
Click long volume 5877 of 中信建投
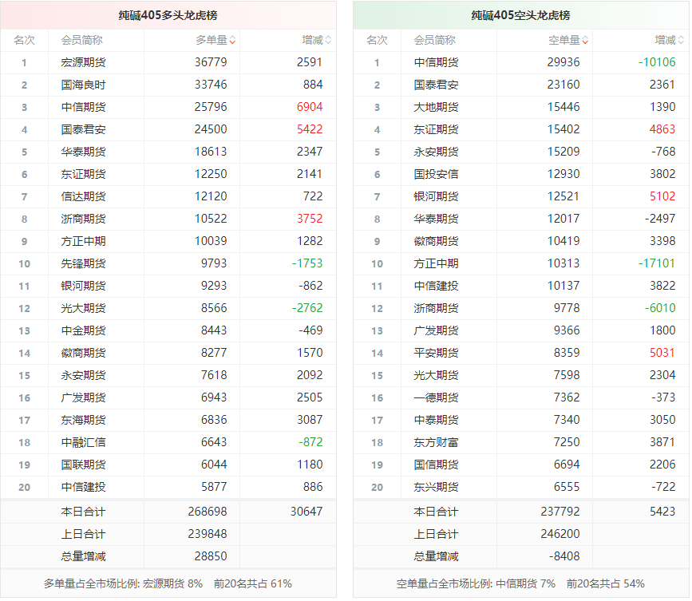point(214,487)
